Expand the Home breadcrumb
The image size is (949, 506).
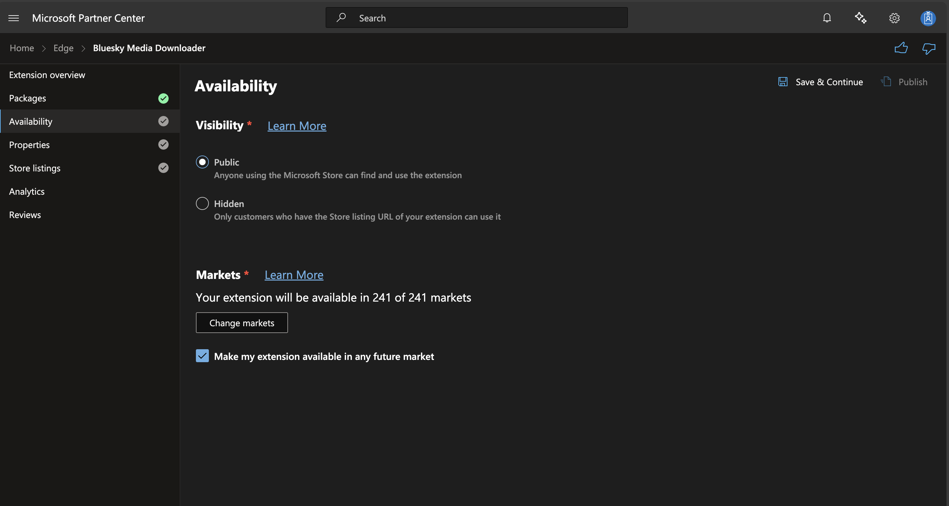[x=22, y=48]
